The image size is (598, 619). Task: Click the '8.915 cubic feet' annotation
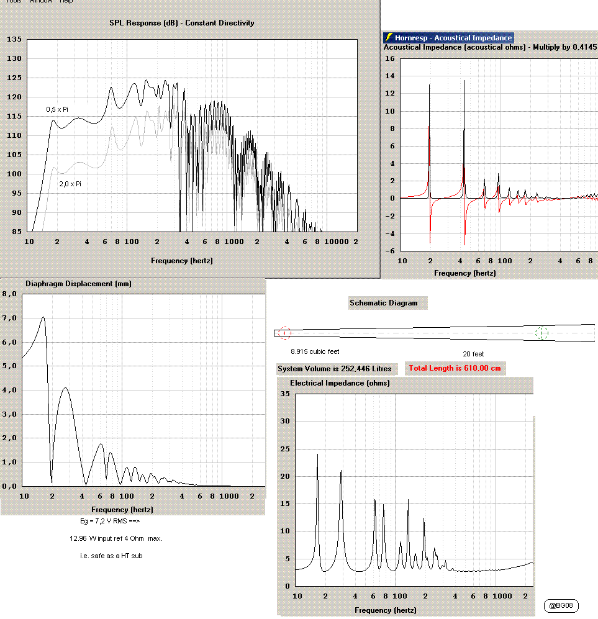click(315, 351)
